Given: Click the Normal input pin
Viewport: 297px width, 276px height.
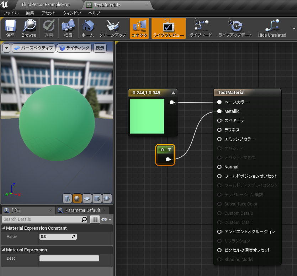Looking at the screenshot, I should (219, 167).
